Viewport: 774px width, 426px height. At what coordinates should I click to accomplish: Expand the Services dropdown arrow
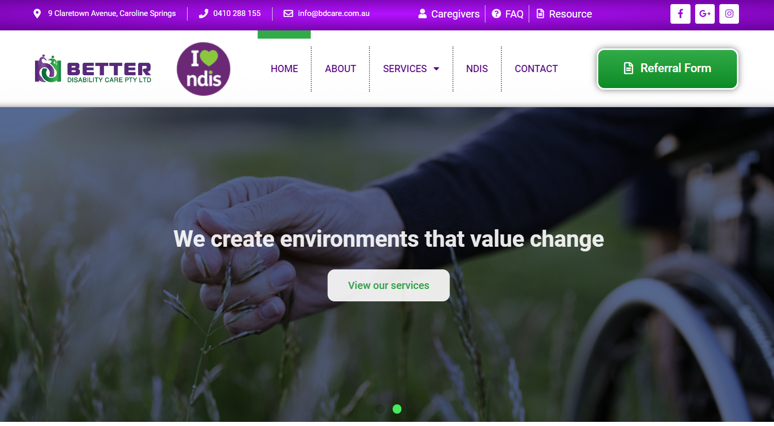436,69
